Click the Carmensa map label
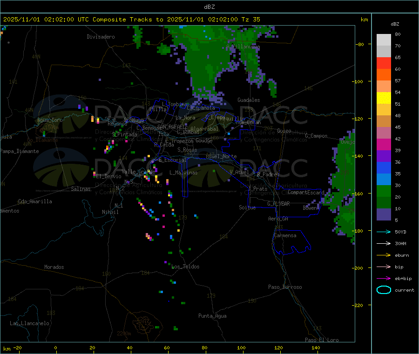 pyautogui.click(x=285, y=235)
